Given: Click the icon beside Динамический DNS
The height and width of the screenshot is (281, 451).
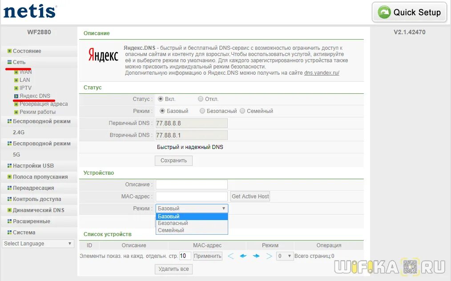Looking at the screenshot, I should 9,210.
